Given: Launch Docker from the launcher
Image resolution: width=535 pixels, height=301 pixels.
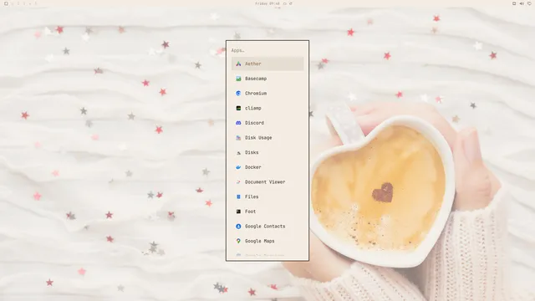Looking at the screenshot, I should tap(267, 167).
